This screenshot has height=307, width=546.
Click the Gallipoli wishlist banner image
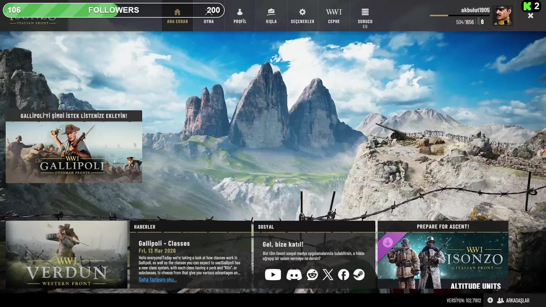tap(74, 152)
